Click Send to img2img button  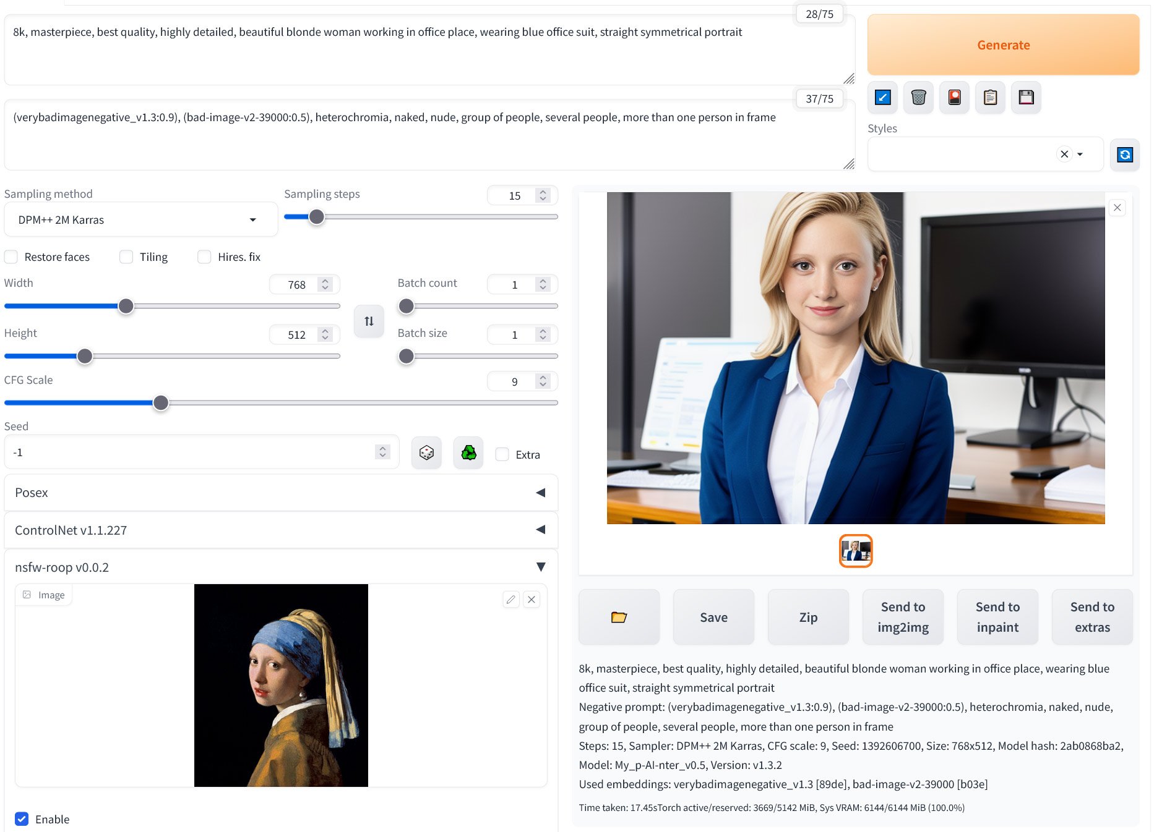903,617
